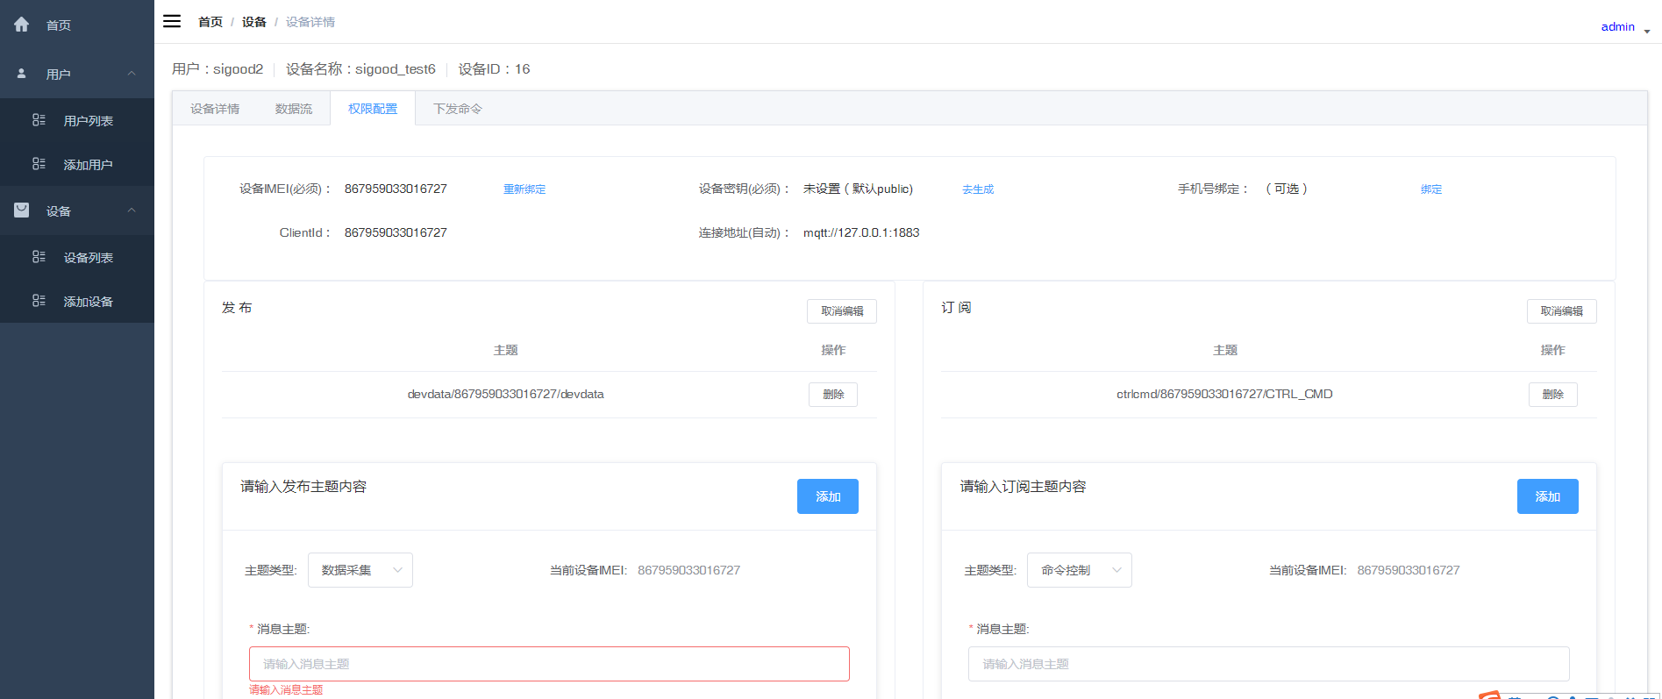Open 用户列表 in the sidebar

pos(89,121)
